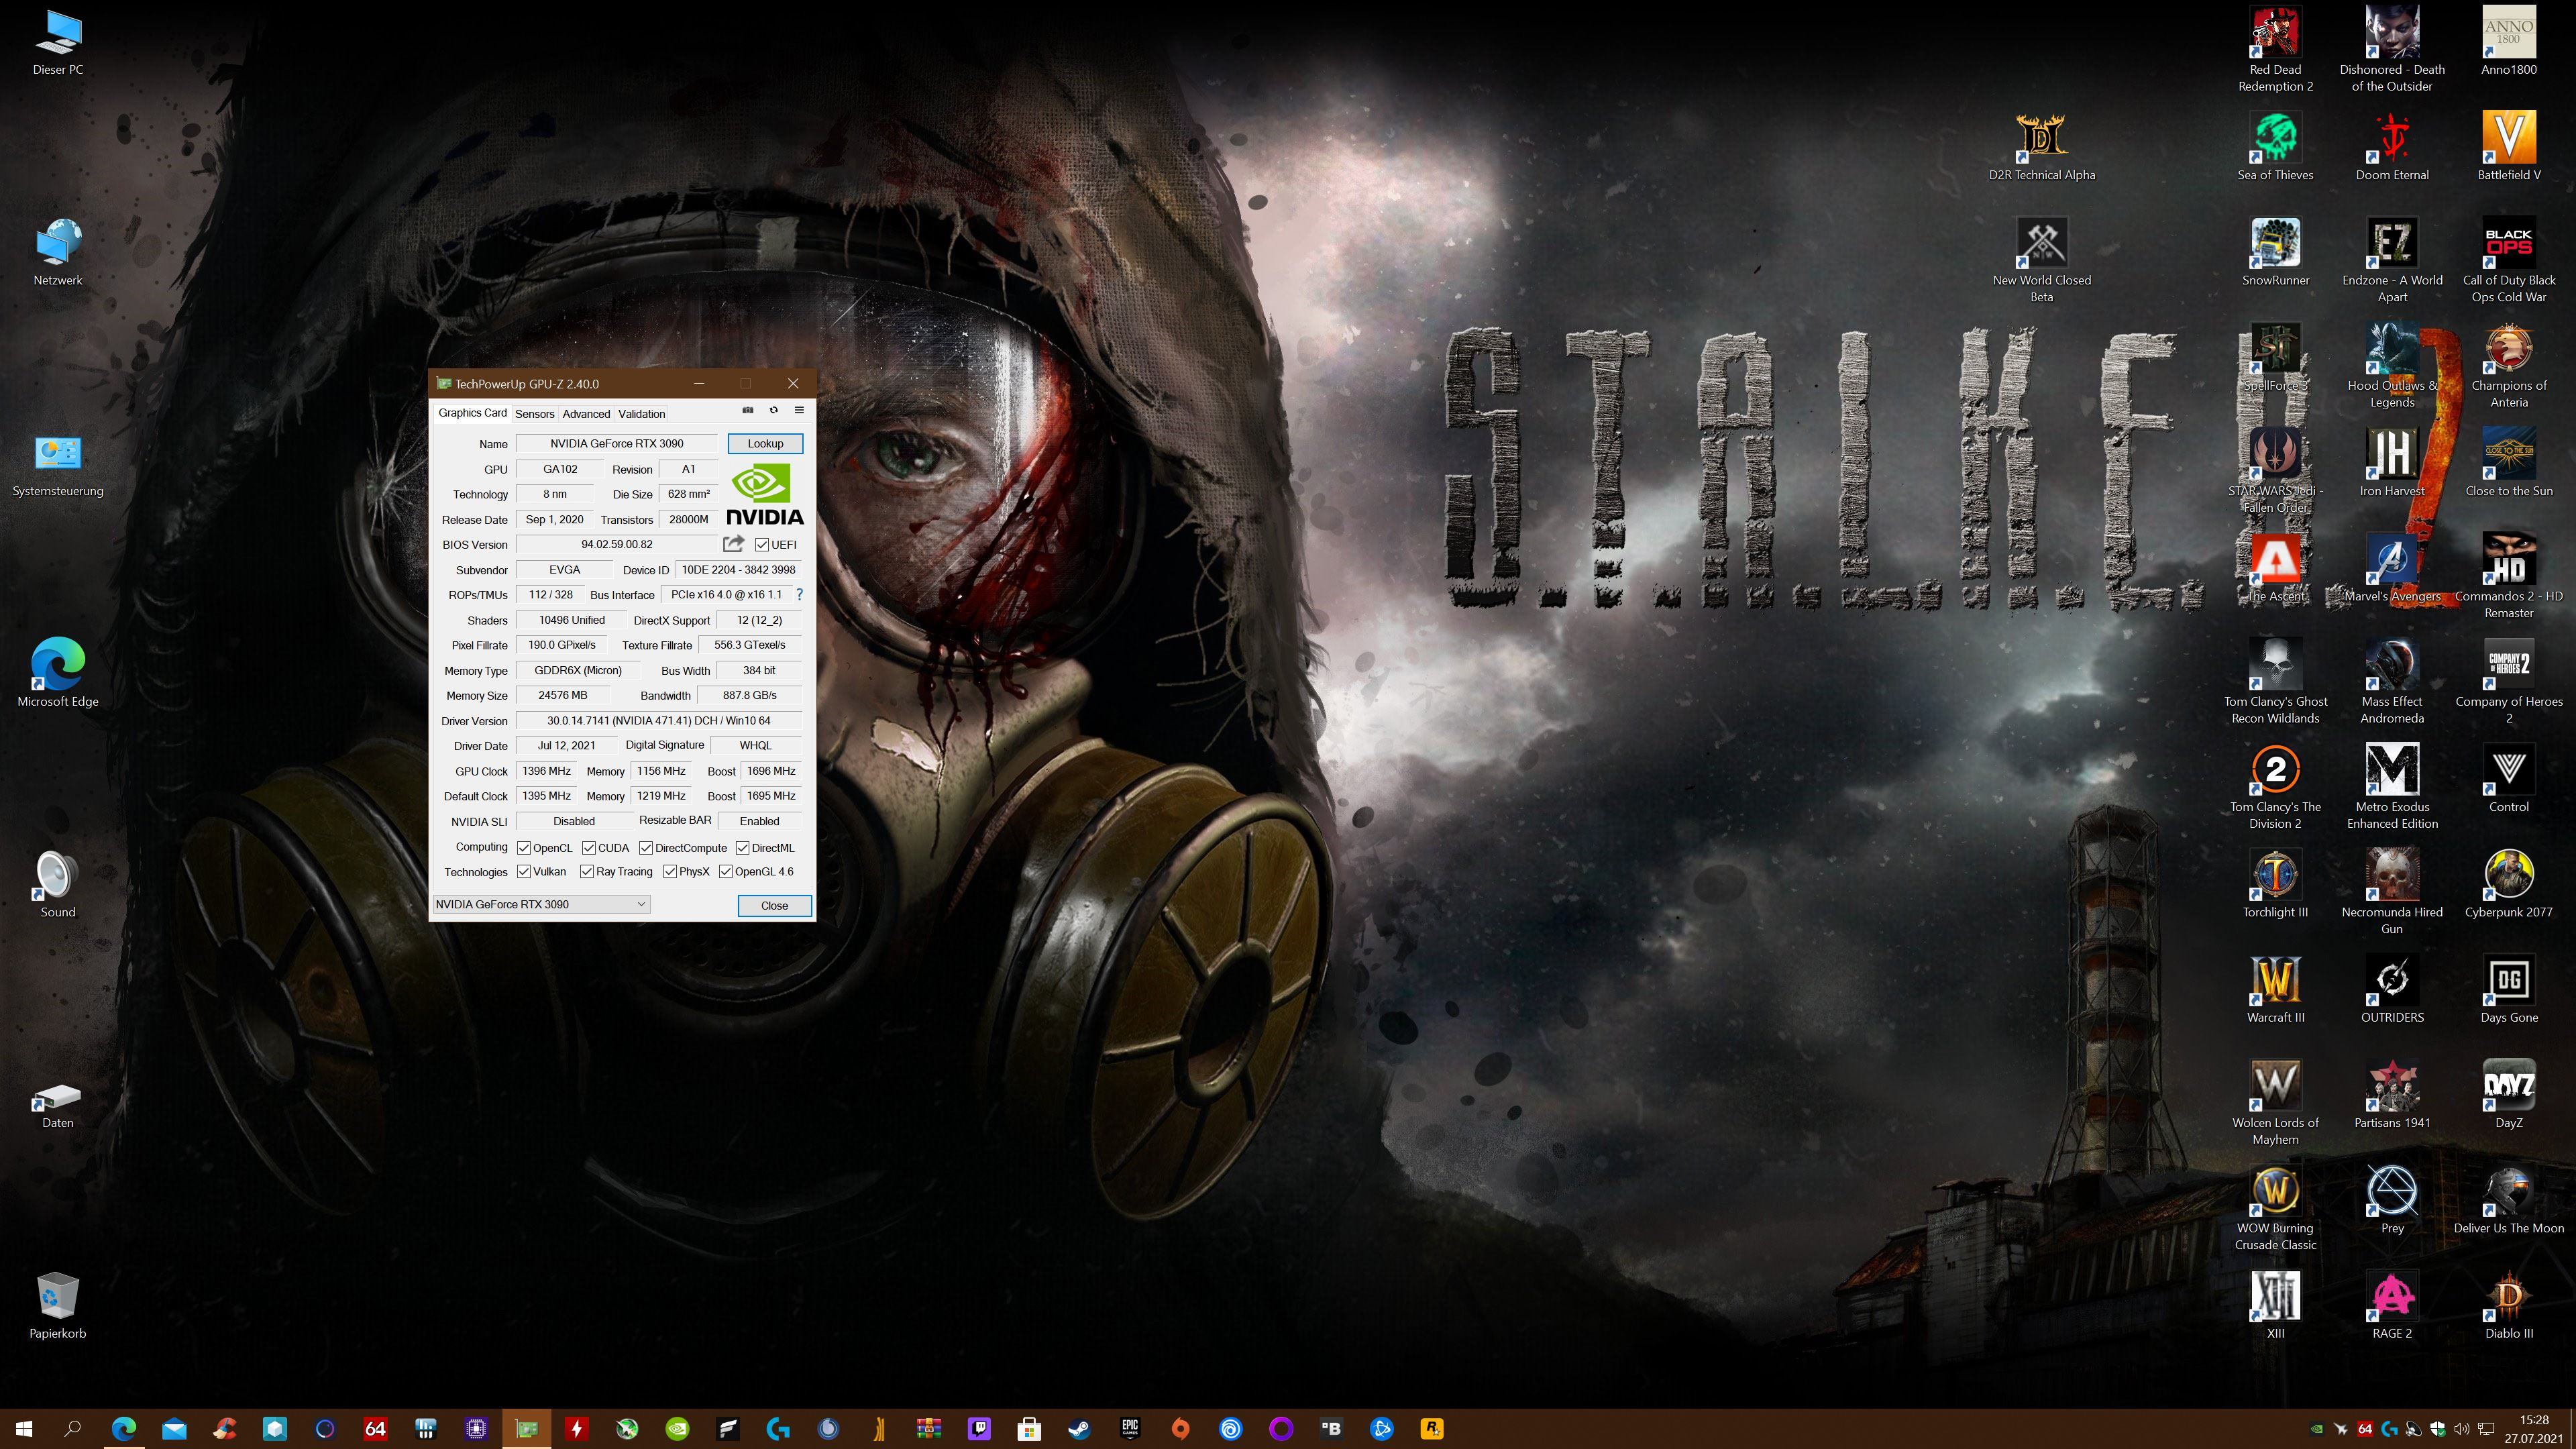Open the GPU-Z hamburger menu

799,410
